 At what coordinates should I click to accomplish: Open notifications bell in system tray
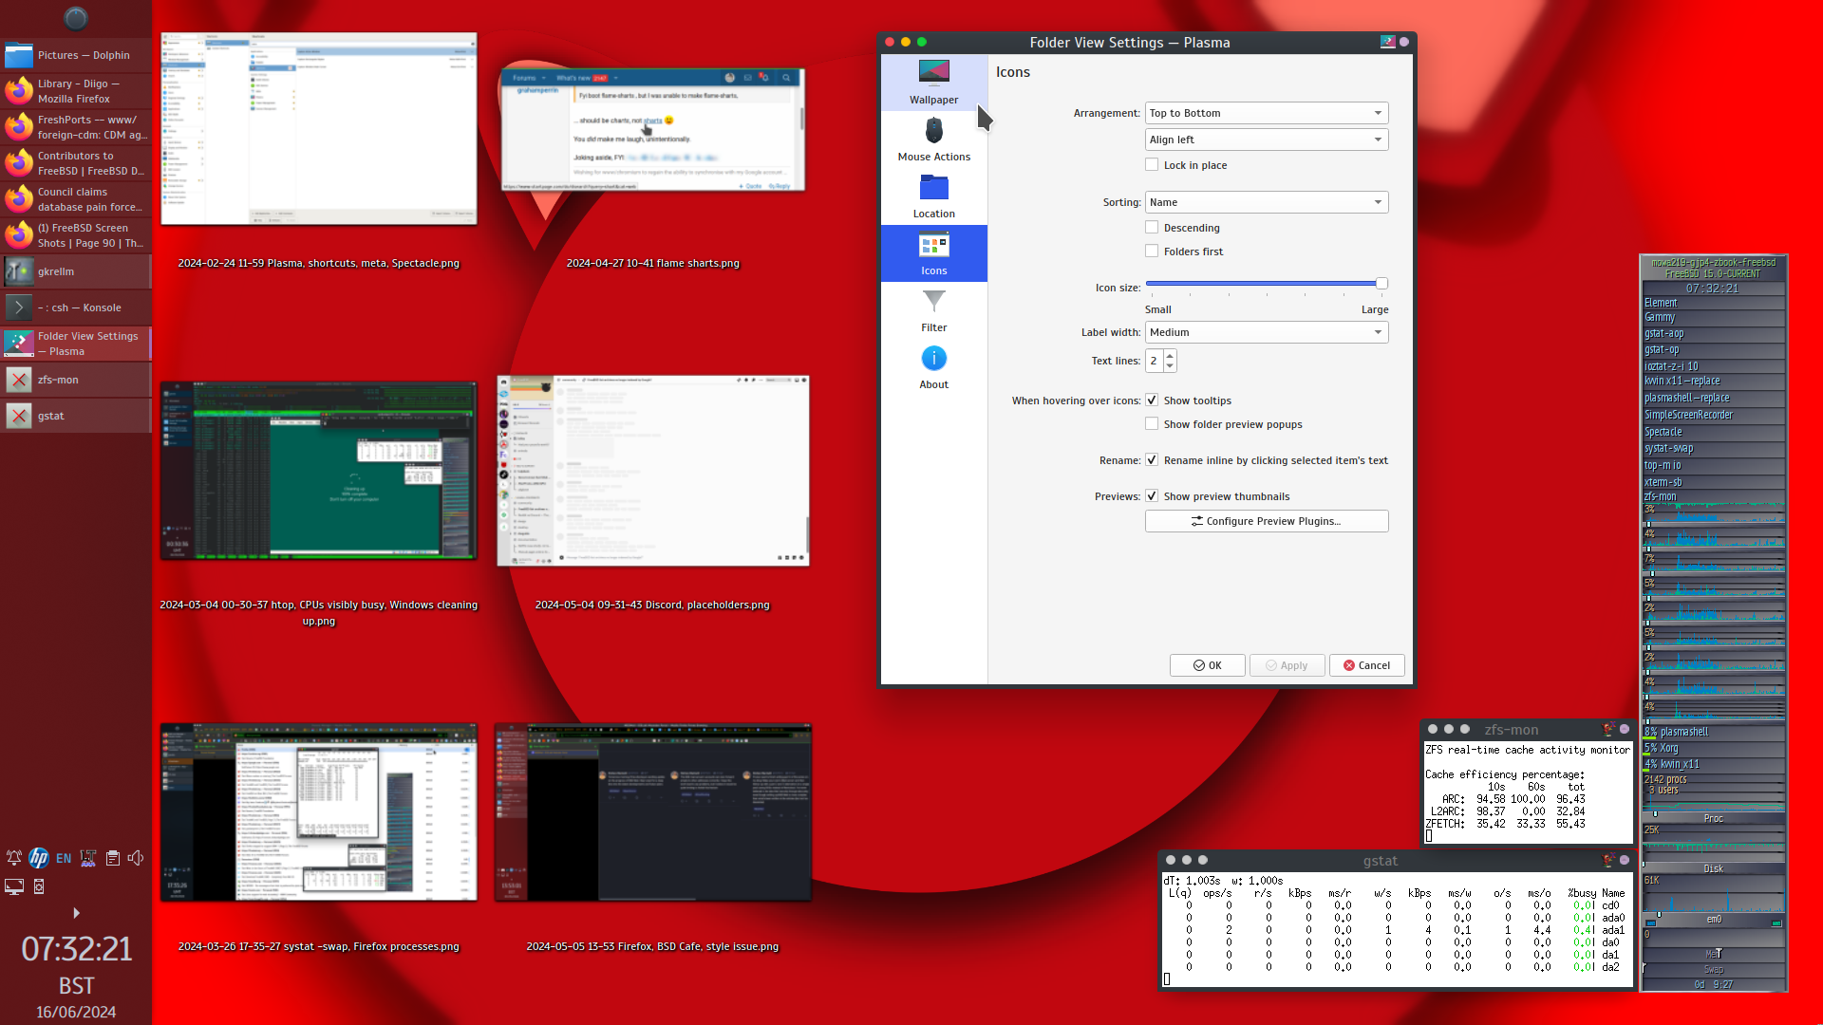(x=14, y=858)
